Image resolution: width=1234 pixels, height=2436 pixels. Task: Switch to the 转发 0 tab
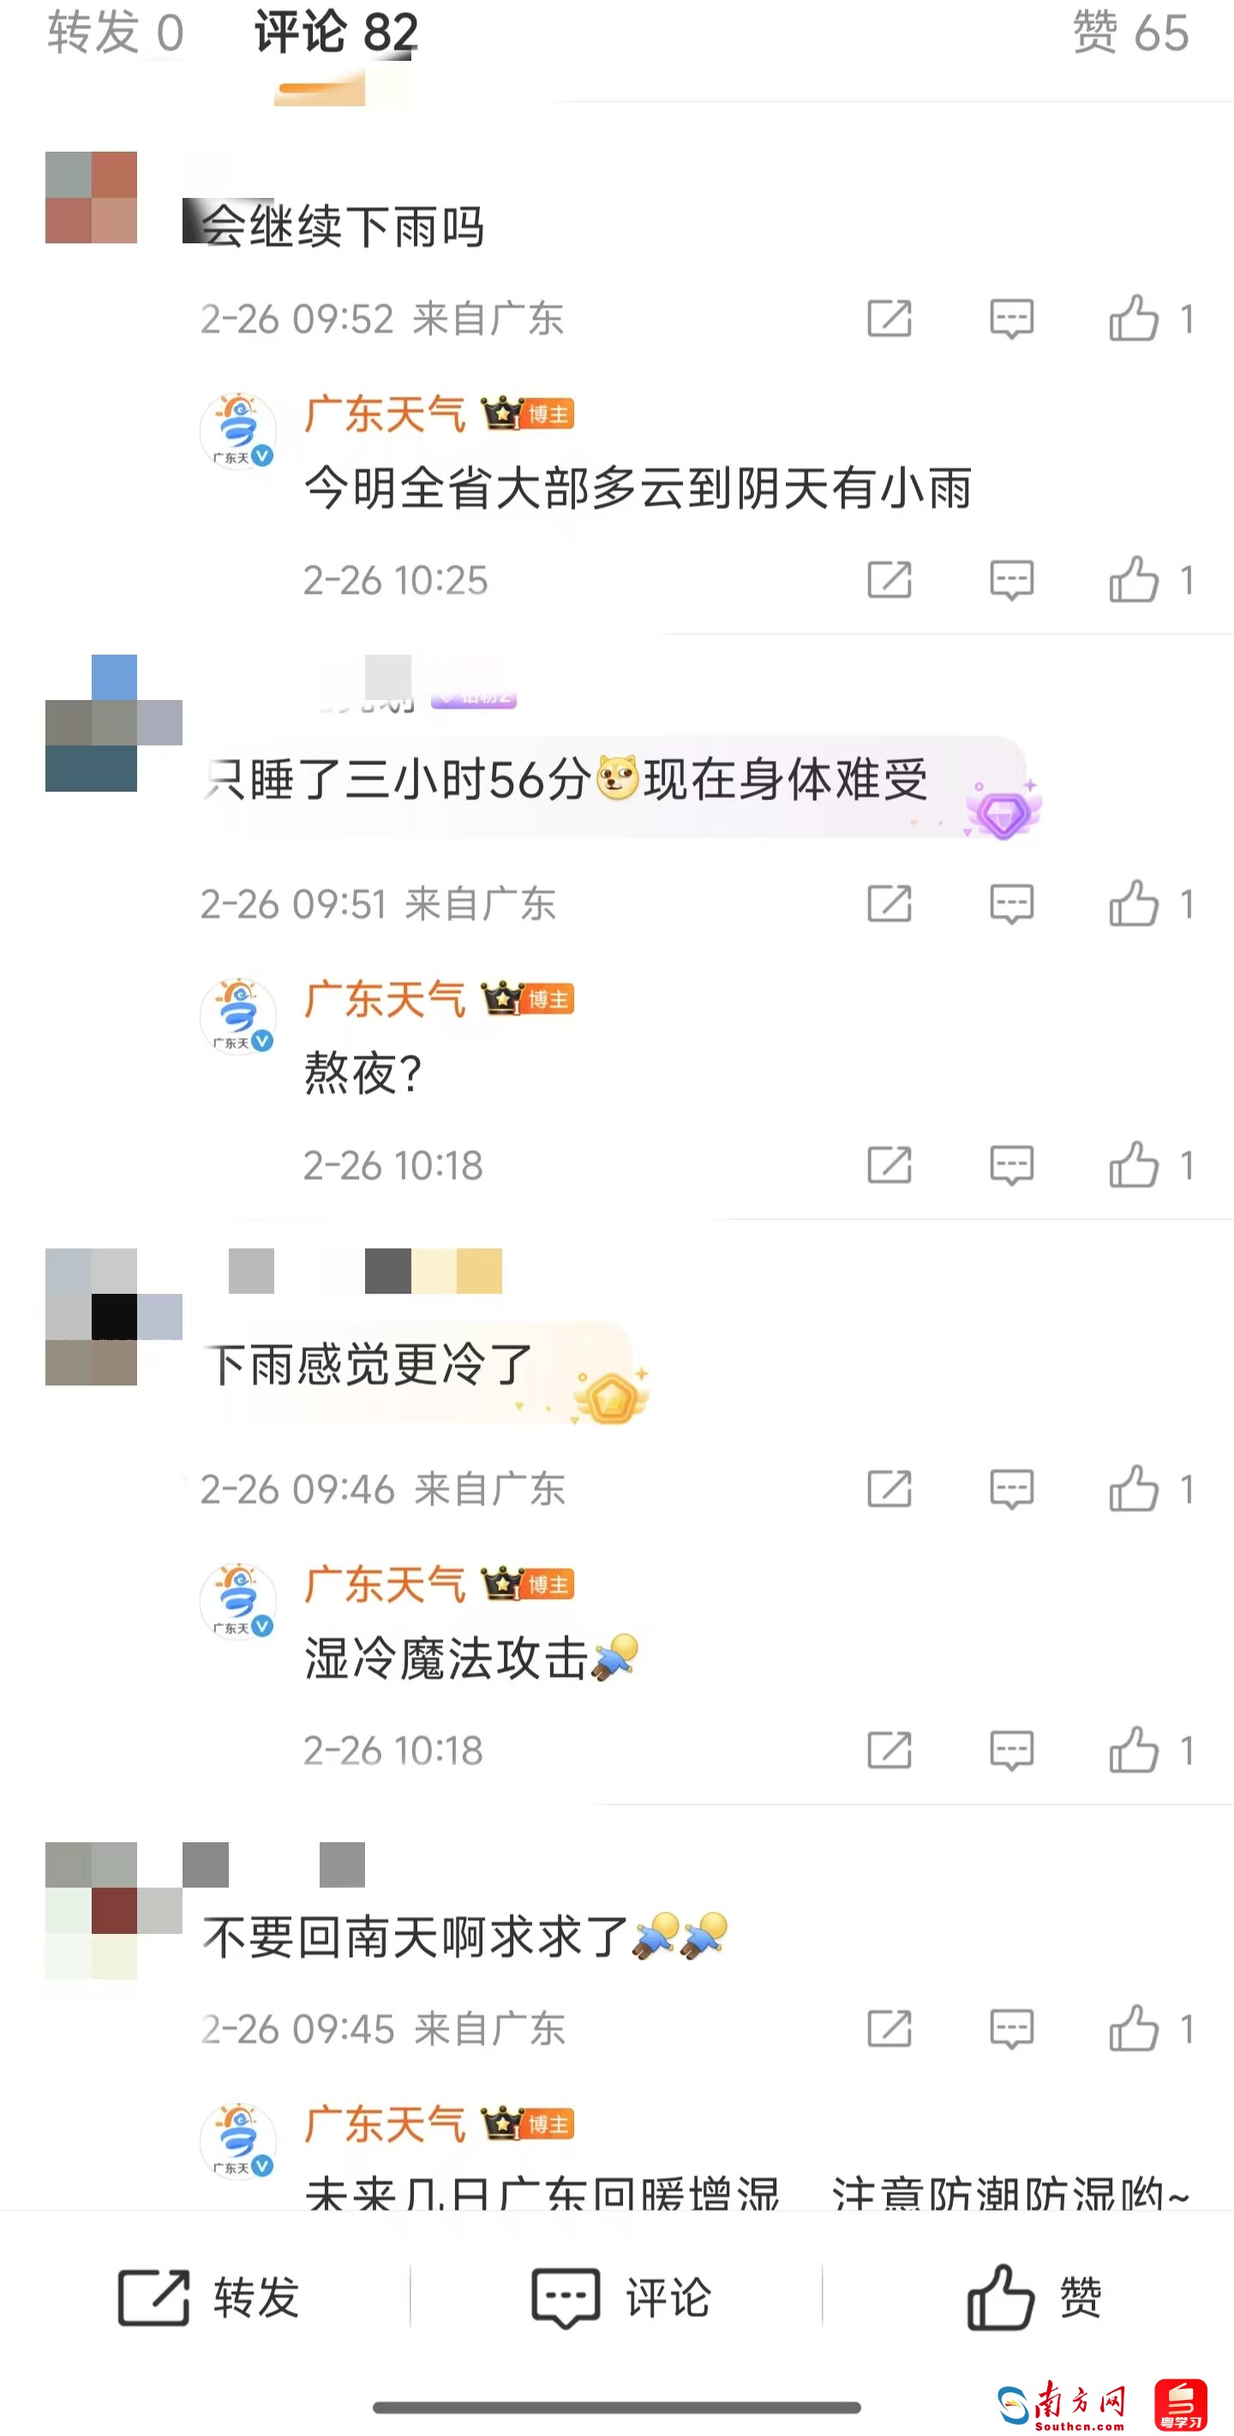[x=116, y=33]
